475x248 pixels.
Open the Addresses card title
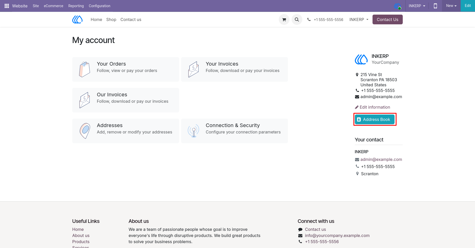[x=110, y=125]
